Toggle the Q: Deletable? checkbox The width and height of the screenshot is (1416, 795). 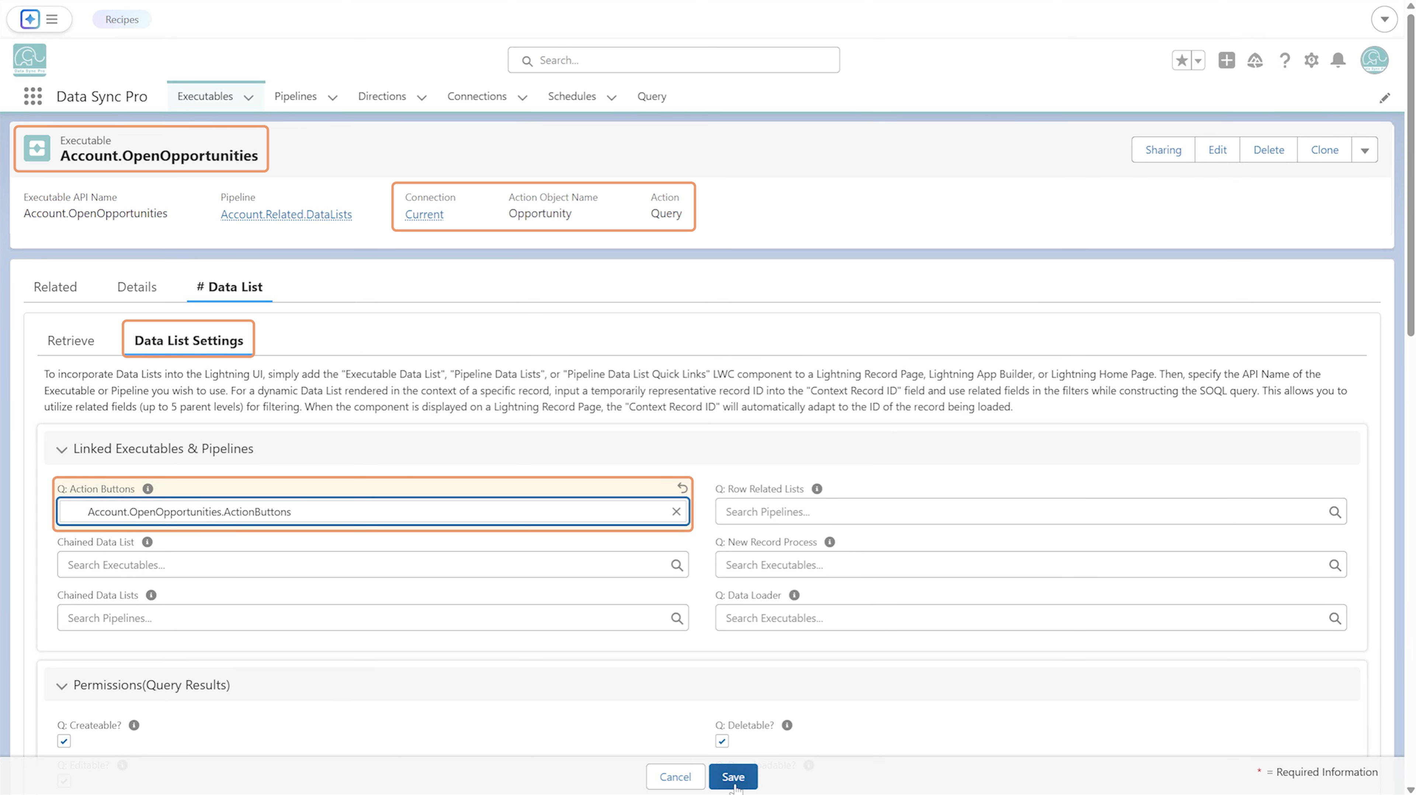pos(722,742)
